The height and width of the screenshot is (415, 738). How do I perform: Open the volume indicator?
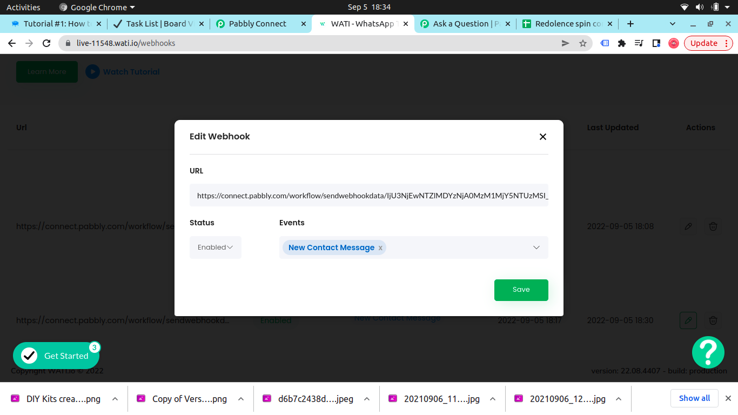point(700,7)
